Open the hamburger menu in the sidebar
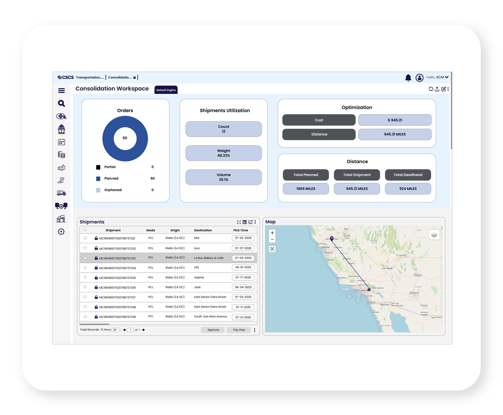 (61, 91)
